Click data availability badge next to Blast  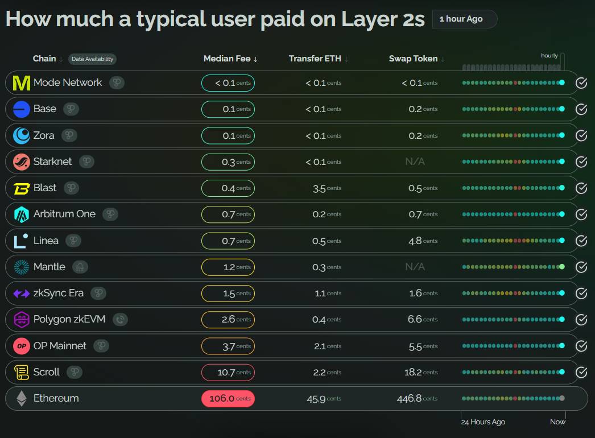click(x=71, y=188)
